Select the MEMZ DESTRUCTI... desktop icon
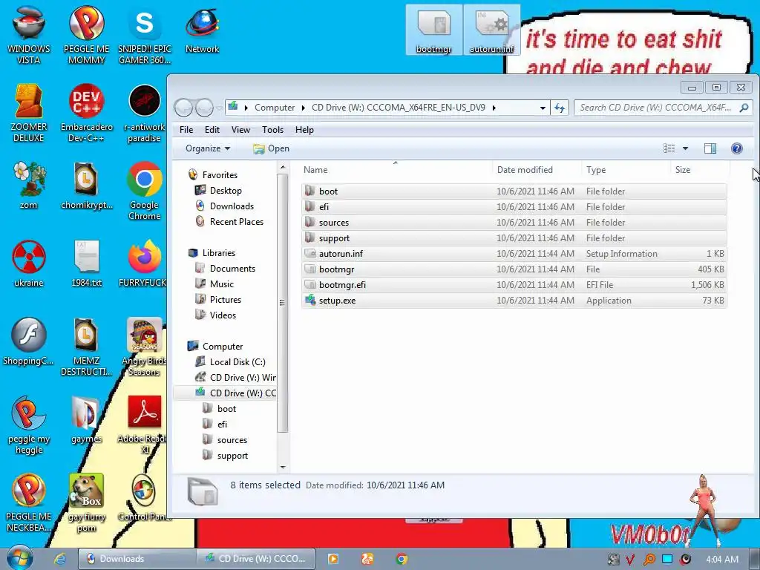The height and width of the screenshot is (570, 760). 86,346
